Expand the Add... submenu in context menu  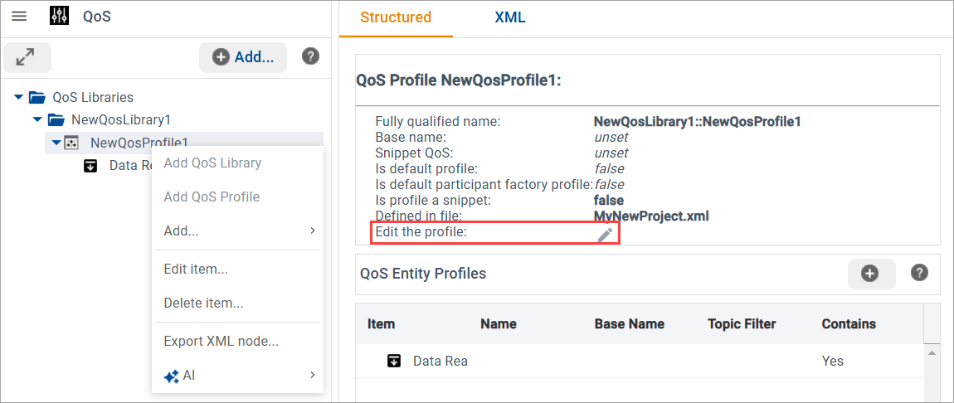coord(237,231)
